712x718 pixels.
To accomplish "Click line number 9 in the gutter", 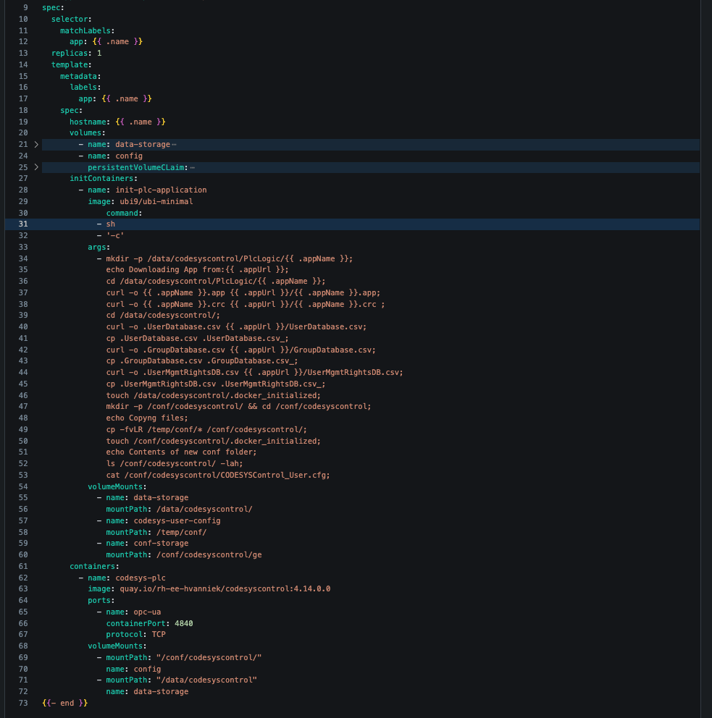I will point(25,7).
